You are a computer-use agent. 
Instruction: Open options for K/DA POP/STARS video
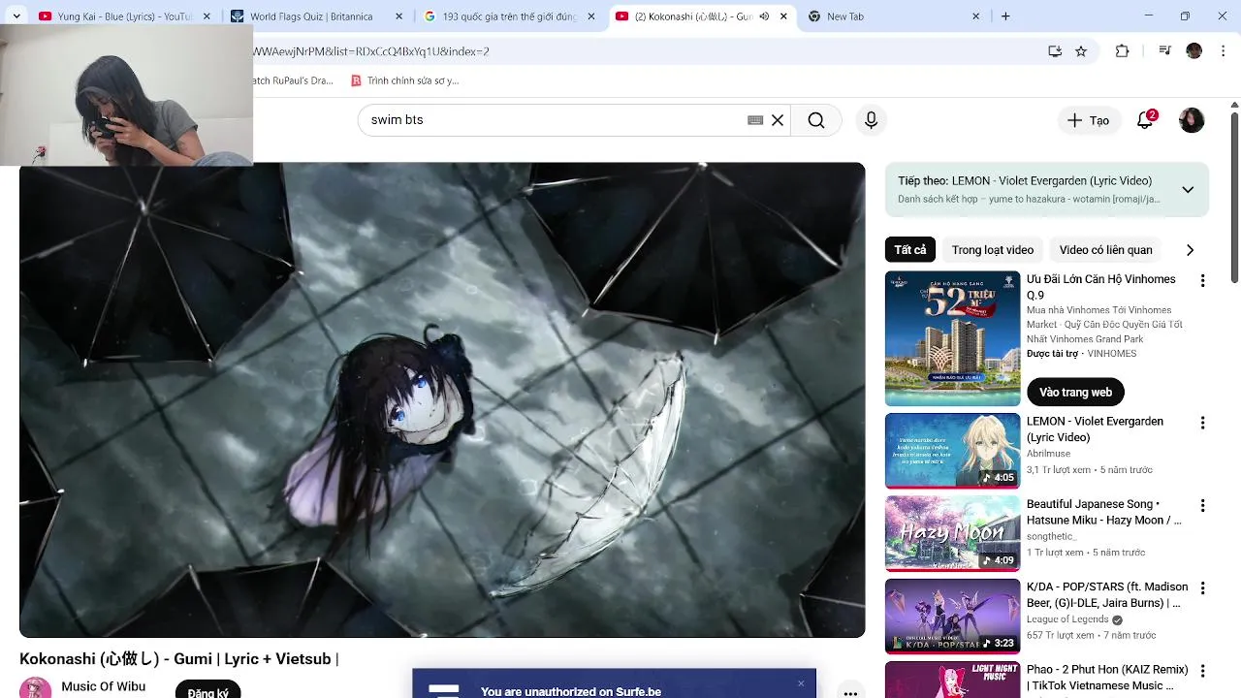point(1202,588)
